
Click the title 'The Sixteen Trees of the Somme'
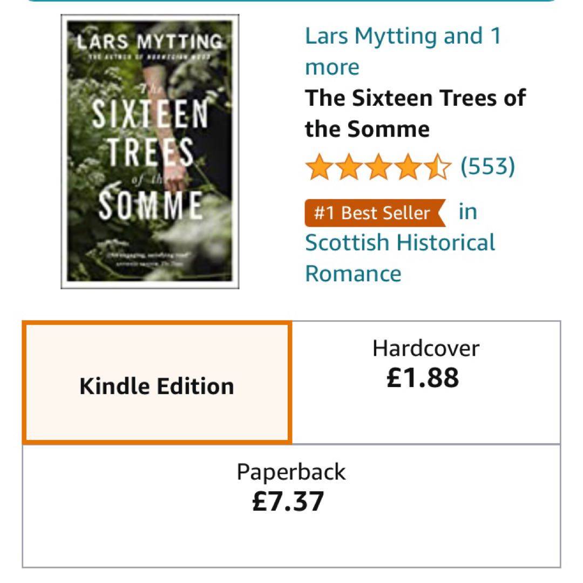(x=415, y=113)
